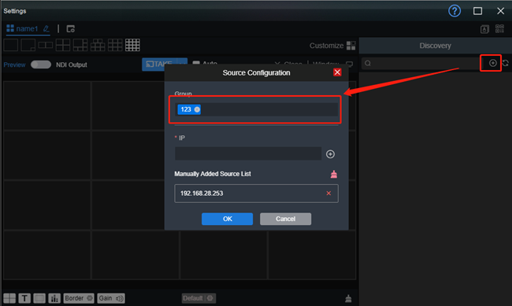Click the Discovery panel header
Viewport: 512px width, 306px height.
[x=436, y=46]
